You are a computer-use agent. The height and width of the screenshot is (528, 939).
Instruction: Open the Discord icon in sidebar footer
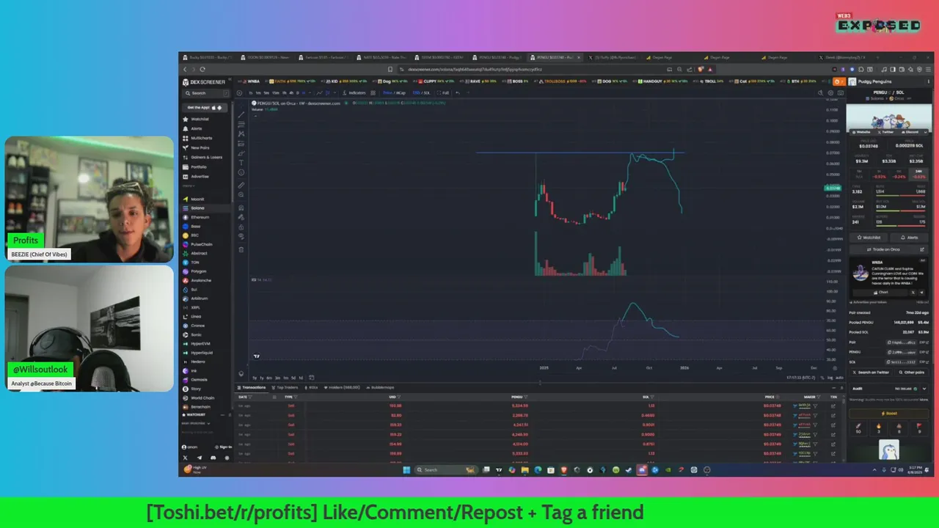(213, 458)
